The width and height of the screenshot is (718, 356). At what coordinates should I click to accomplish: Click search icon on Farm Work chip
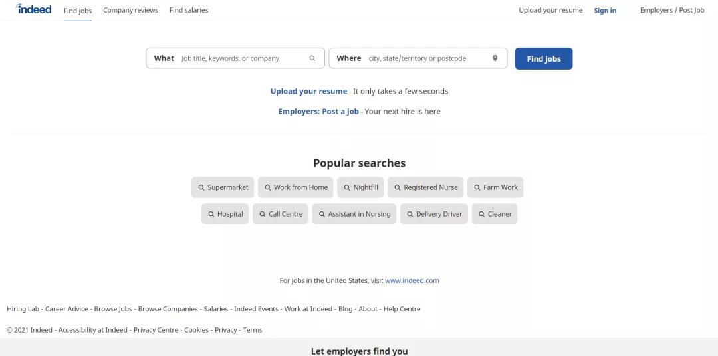coord(477,188)
